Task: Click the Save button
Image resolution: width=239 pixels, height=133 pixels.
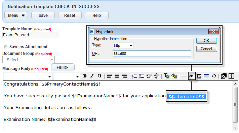Action: click(x=43, y=15)
